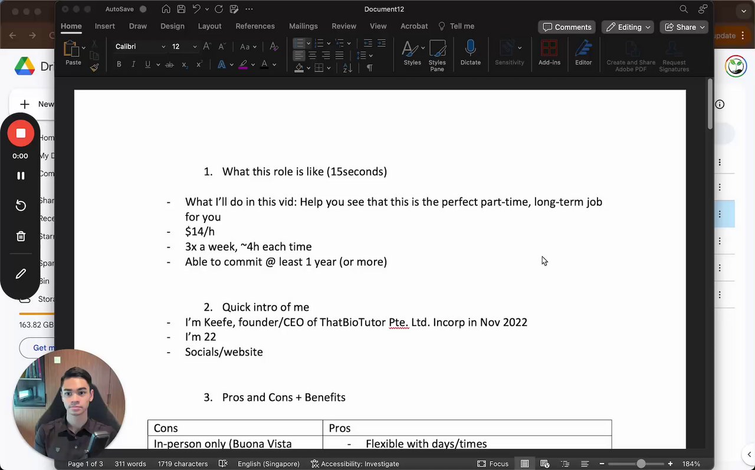Open line and paragraph spacing
The width and height of the screenshot is (755, 470).
[361, 55]
